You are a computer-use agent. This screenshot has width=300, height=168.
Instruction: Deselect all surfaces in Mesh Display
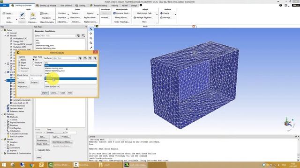point(85,58)
